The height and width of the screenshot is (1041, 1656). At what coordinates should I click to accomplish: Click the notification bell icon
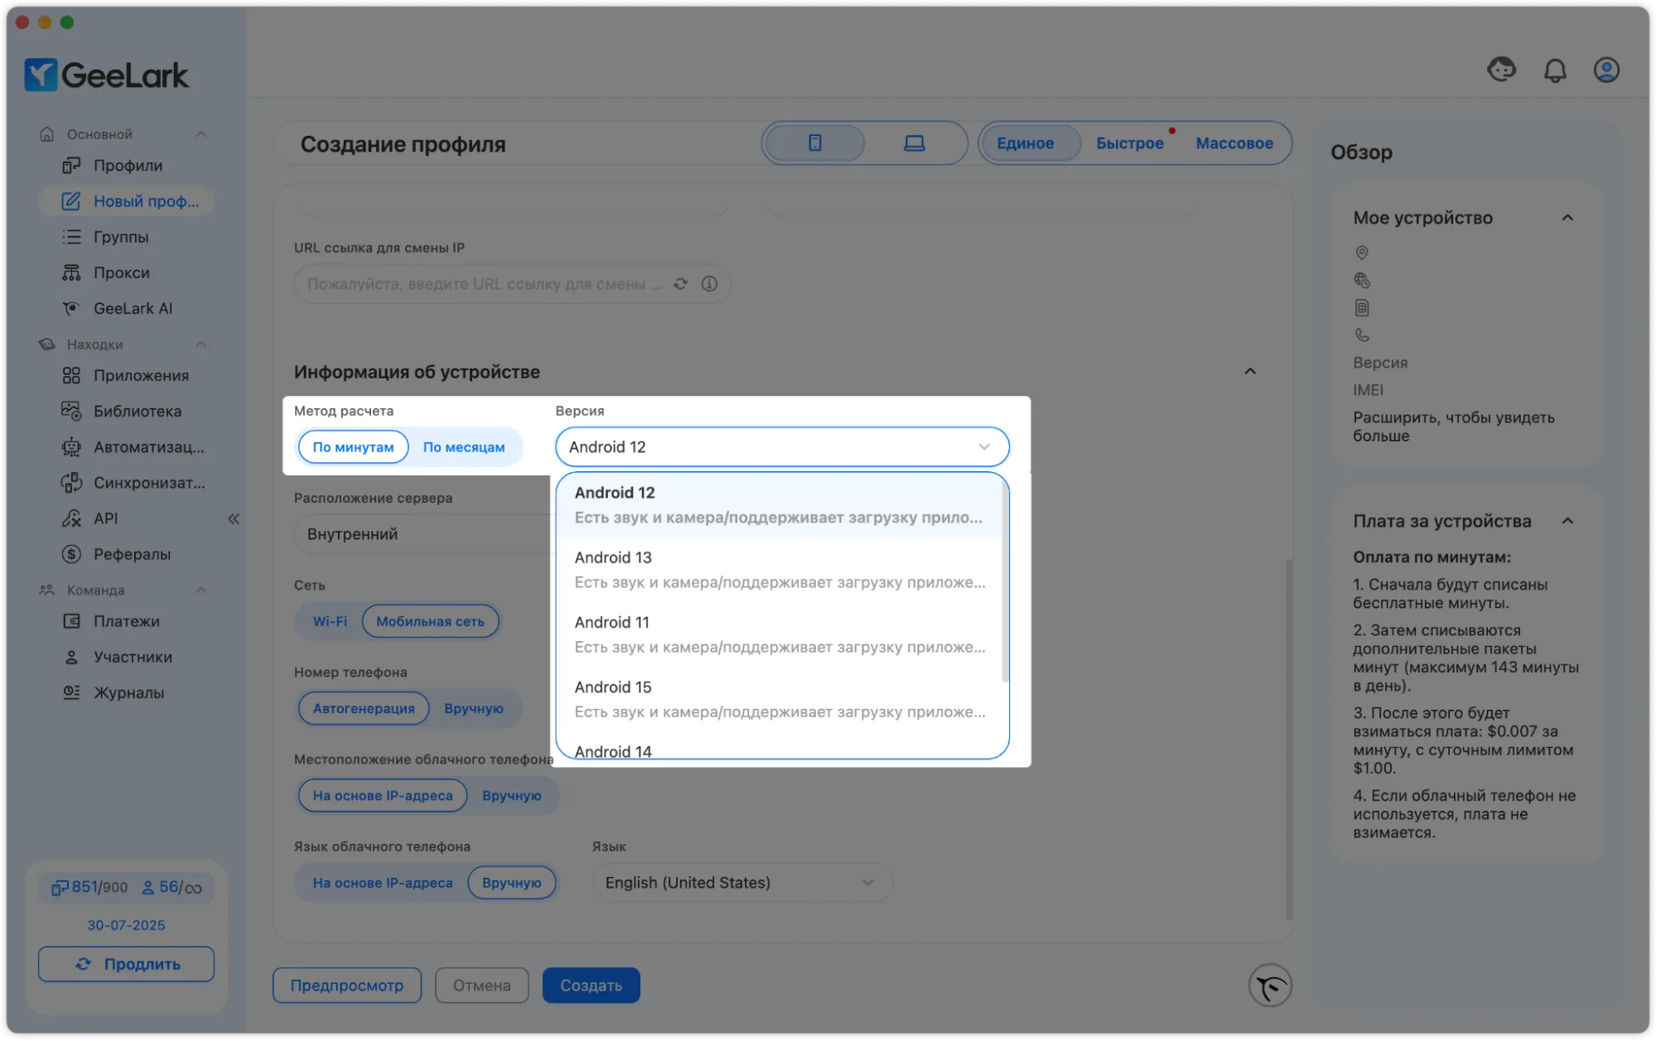[x=1555, y=70]
